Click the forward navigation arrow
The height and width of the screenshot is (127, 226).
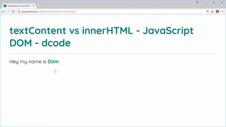[8, 12]
